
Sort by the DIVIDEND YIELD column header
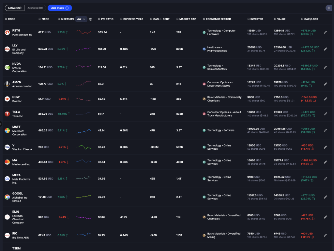click(132, 19)
